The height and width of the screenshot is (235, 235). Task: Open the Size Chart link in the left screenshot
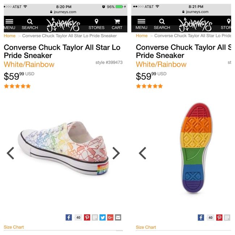[14, 227]
